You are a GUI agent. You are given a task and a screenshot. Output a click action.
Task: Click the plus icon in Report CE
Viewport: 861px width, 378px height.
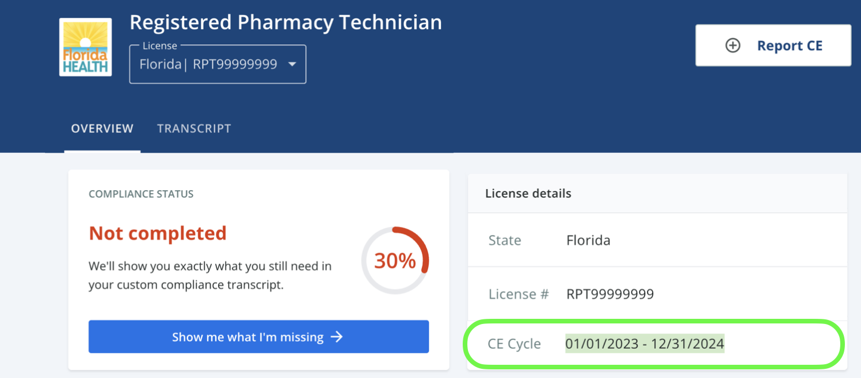(x=733, y=45)
